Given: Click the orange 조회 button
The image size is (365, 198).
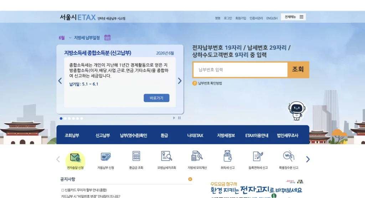Looking at the screenshot, I should pos(298,69).
